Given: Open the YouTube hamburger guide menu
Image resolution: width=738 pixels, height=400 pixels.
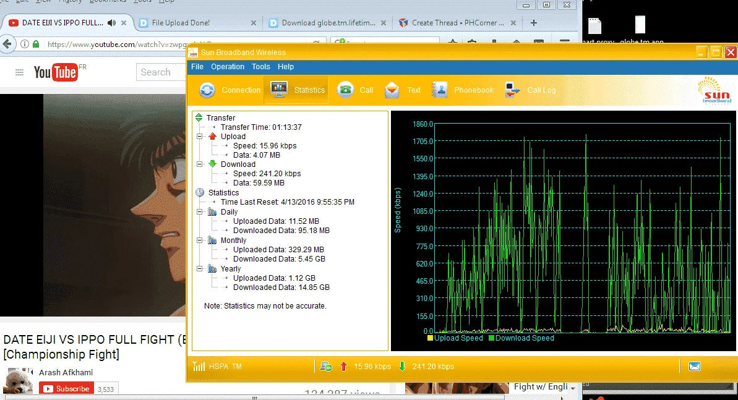Looking at the screenshot, I should coord(19,72).
